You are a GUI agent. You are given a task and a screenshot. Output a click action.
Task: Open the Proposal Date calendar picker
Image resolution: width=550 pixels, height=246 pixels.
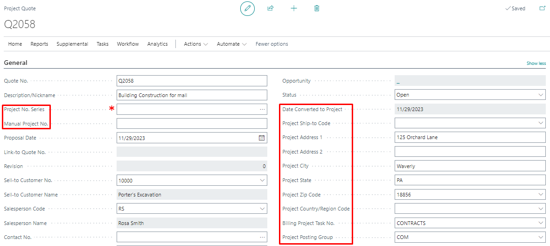[x=262, y=138]
